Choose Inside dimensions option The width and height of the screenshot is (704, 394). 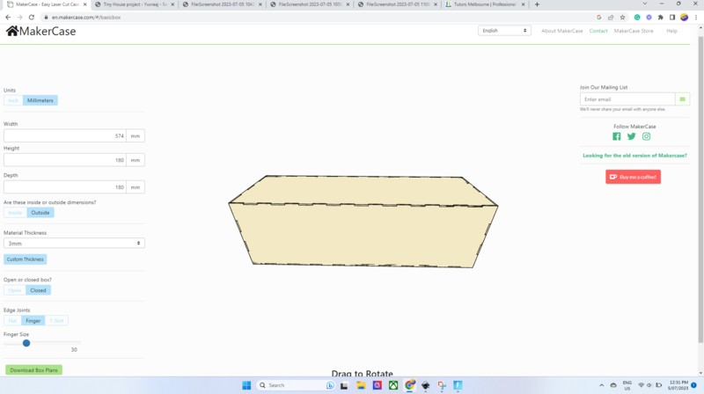(x=15, y=213)
